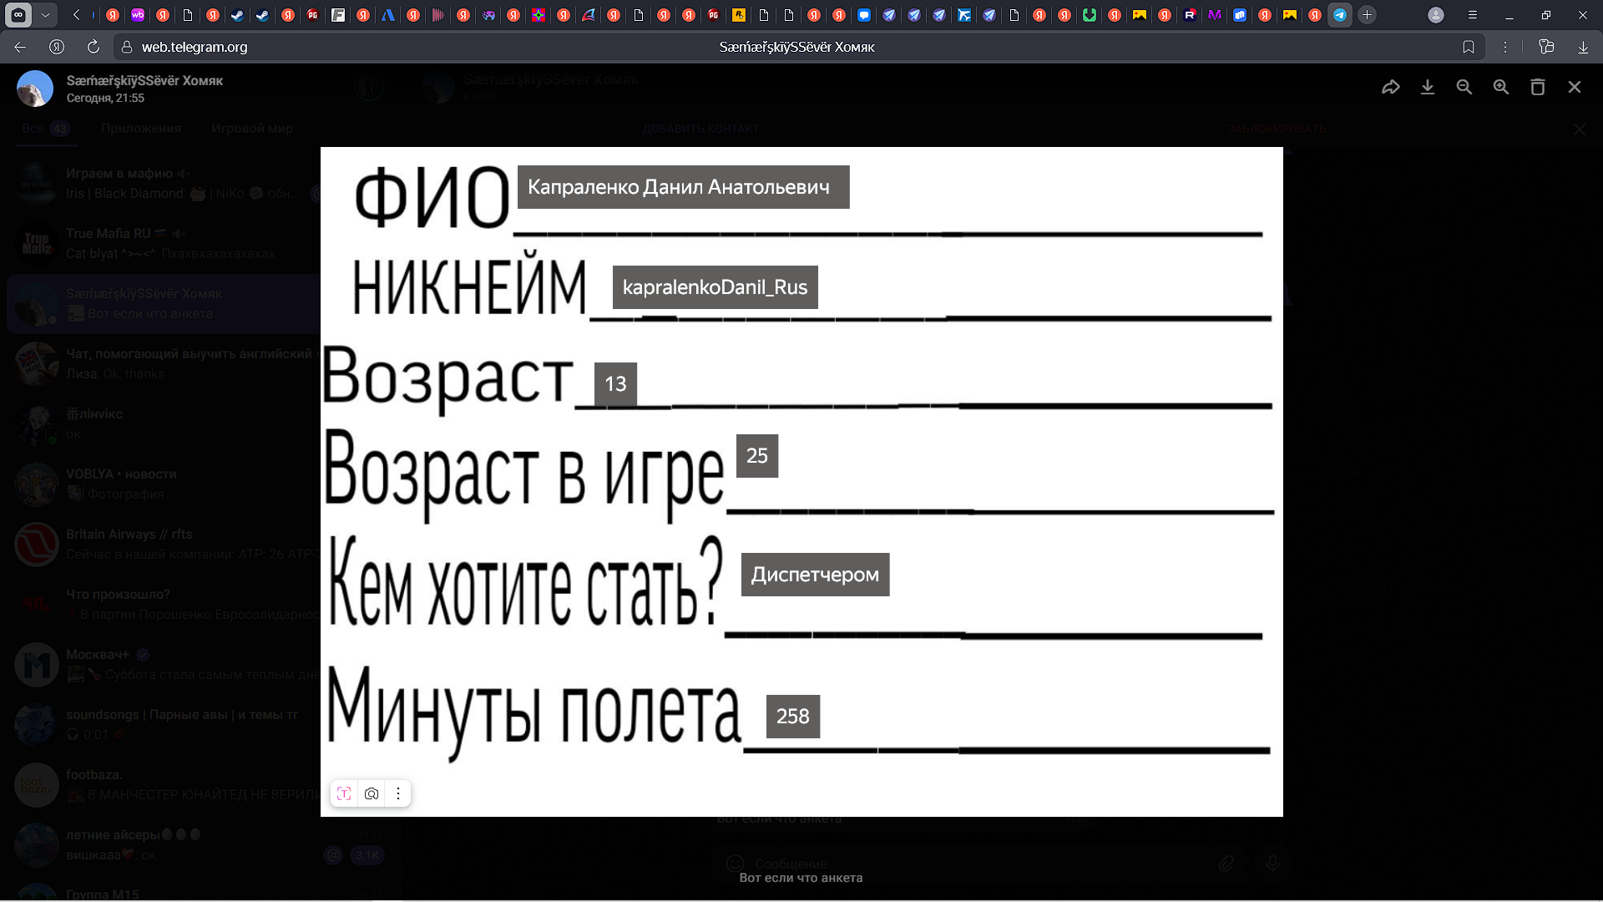
Task: Open the browser hamburger main menu
Action: [x=1473, y=15]
